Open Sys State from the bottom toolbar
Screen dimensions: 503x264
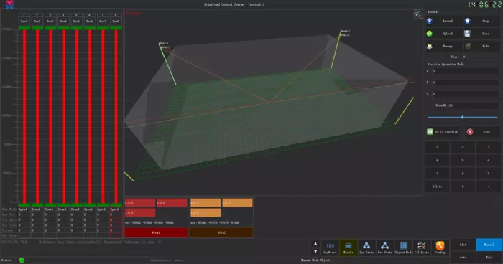(x=366, y=247)
